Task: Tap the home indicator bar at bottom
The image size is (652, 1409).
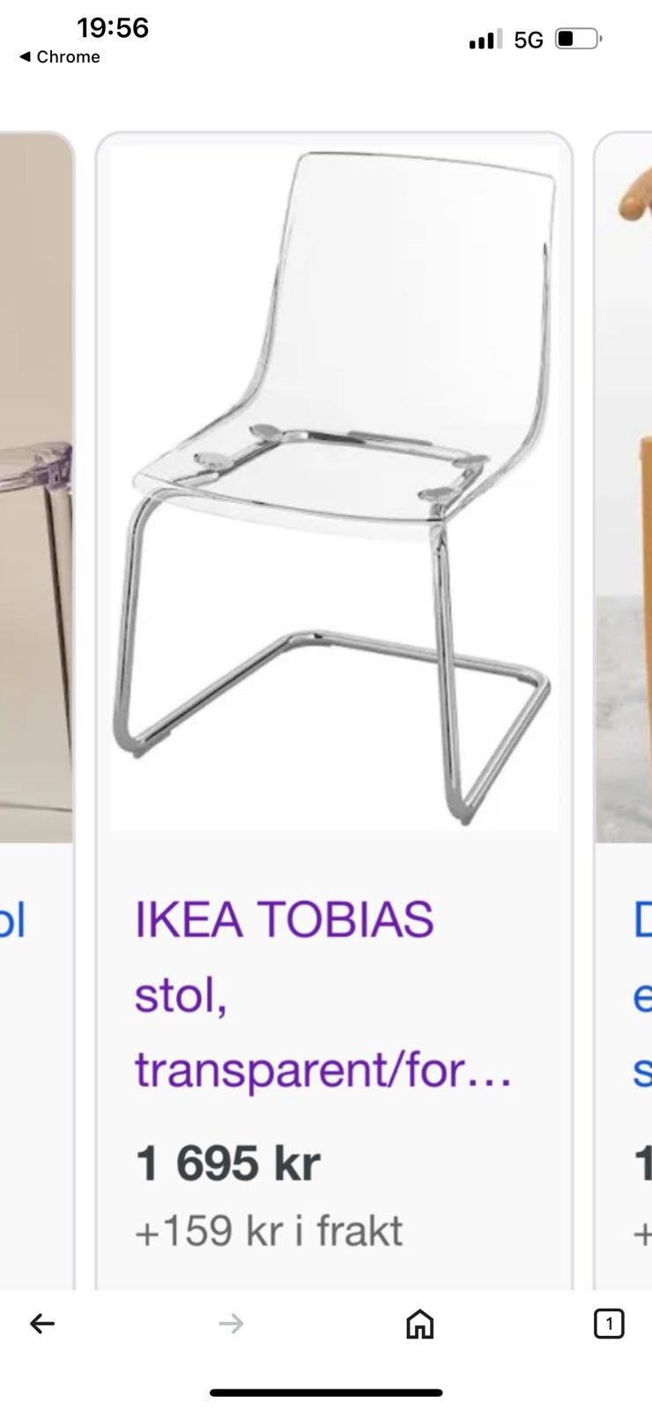Action: coord(326,1393)
